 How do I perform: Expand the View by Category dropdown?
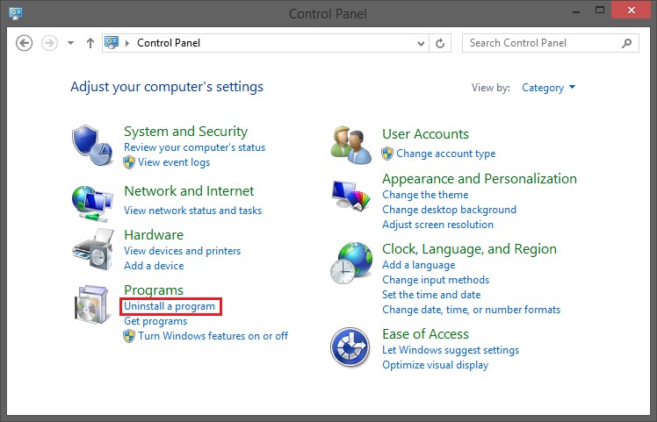tap(548, 88)
